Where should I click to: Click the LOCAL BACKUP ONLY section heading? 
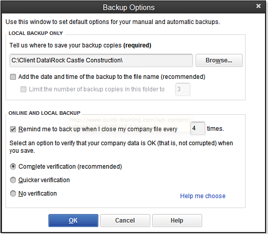click(36, 33)
